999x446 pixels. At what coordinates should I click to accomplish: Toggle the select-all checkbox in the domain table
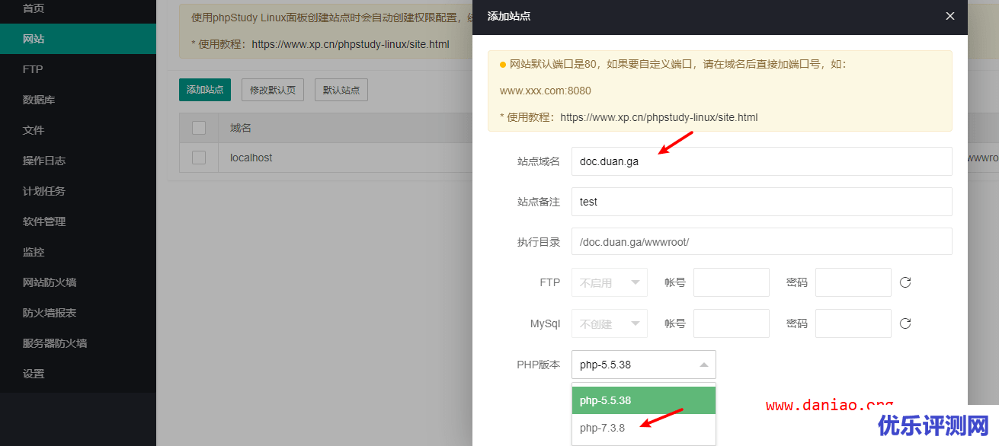point(198,127)
